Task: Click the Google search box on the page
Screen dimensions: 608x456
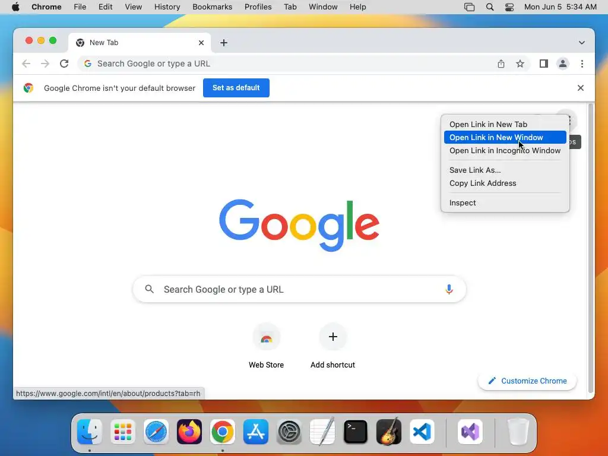Action: [x=299, y=289]
